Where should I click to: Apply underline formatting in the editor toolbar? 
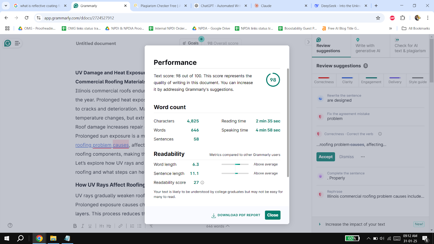[90, 226]
